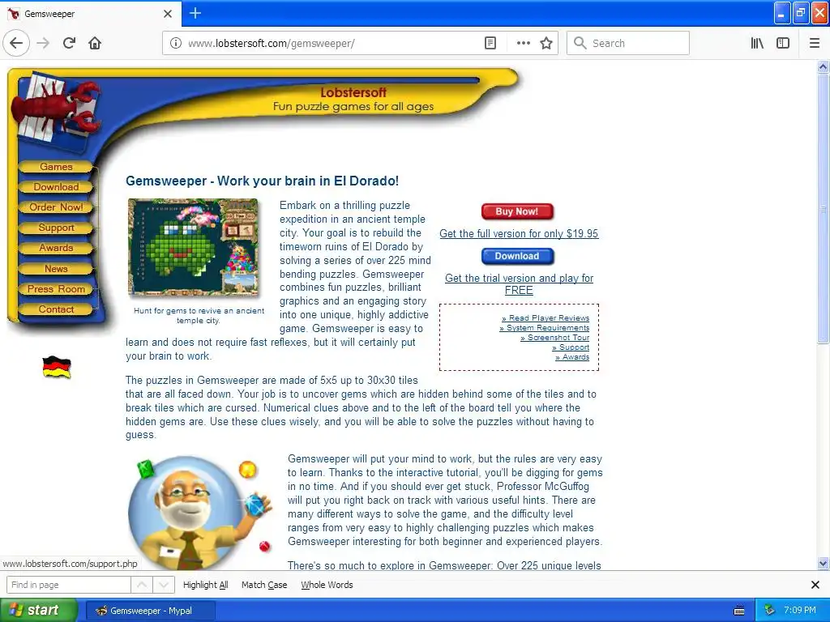Image resolution: width=830 pixels, height=622 pixels.
Task: Open the Support sidebar menu item
Action: pyautogui.click(x=56, y=228)
